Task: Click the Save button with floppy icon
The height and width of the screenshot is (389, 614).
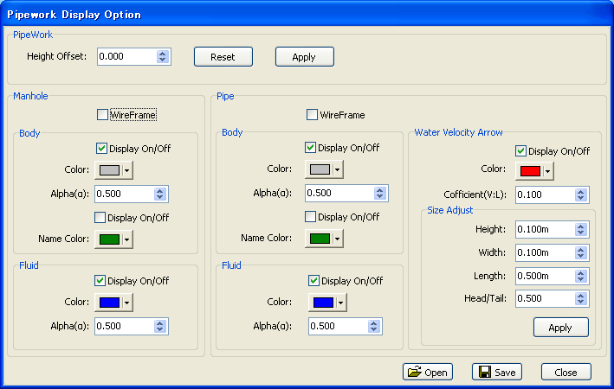Action: coord(497,372)
